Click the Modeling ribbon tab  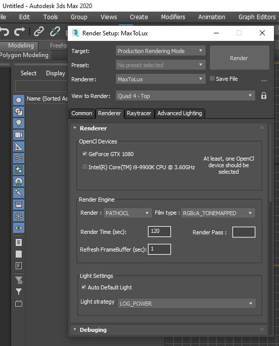(x=21, y=45)
